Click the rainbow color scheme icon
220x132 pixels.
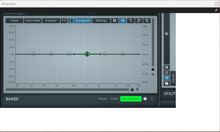click(71, 21)
